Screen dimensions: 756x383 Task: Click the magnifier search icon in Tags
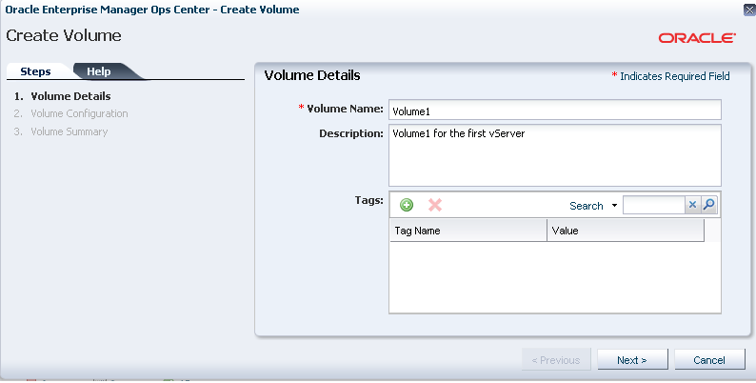(x=708, y=205)
